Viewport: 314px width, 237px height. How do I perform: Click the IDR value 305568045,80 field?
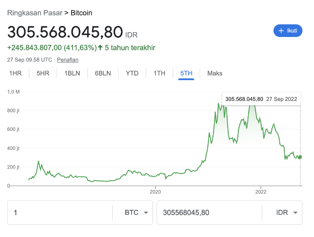(209, 212)
